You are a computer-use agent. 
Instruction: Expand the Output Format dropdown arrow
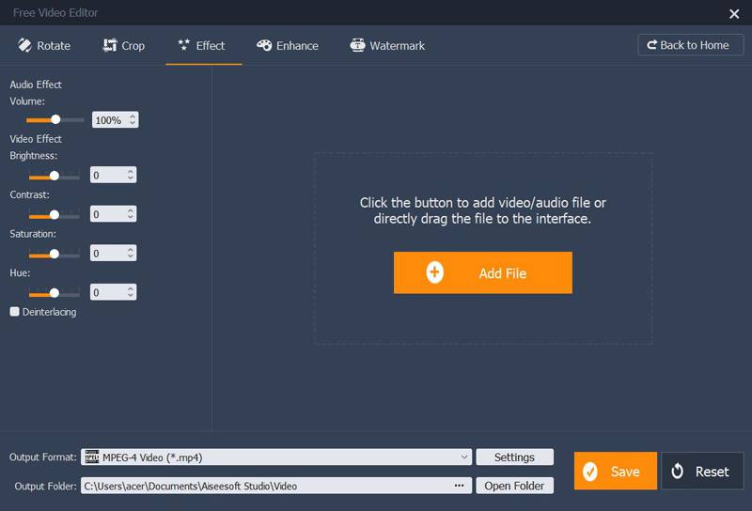[463, 457]
